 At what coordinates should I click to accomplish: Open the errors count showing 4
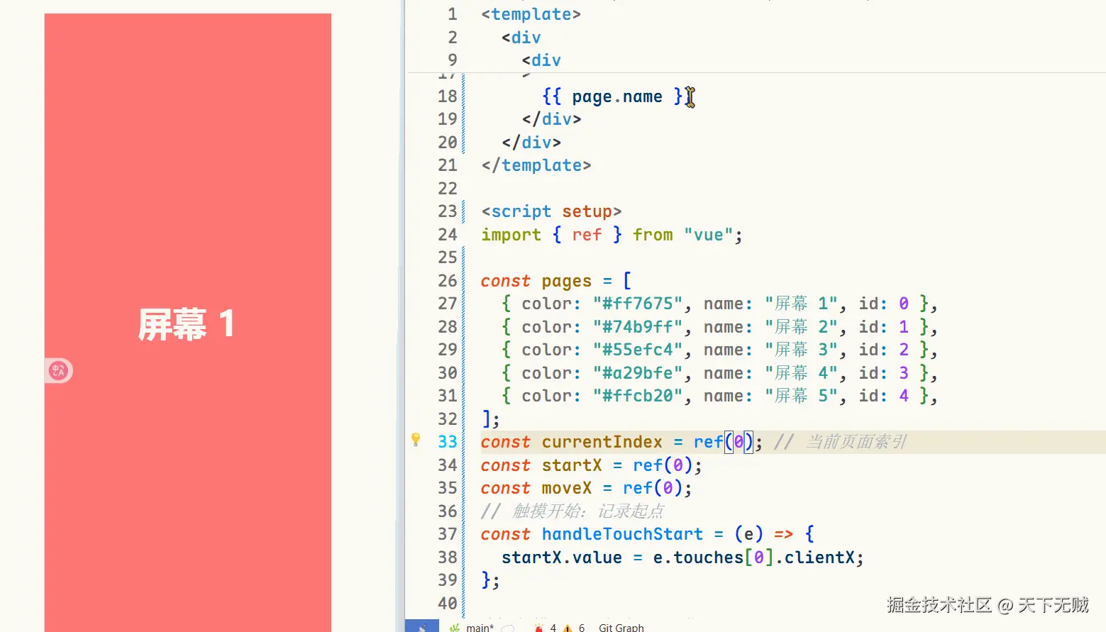click(x=546, y=628)
